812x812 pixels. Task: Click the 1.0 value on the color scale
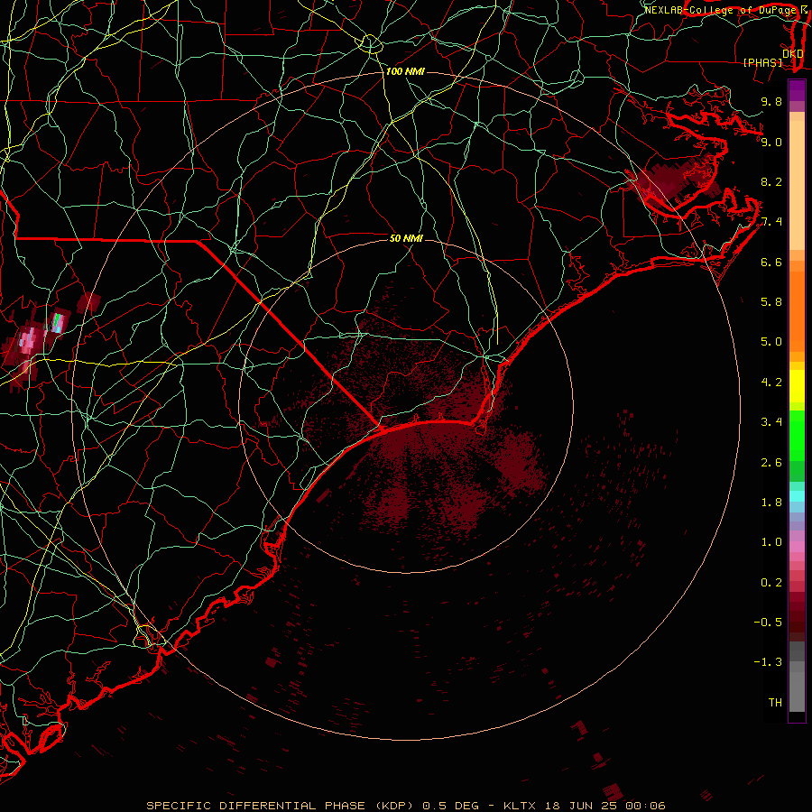click(x=771, y=542)
